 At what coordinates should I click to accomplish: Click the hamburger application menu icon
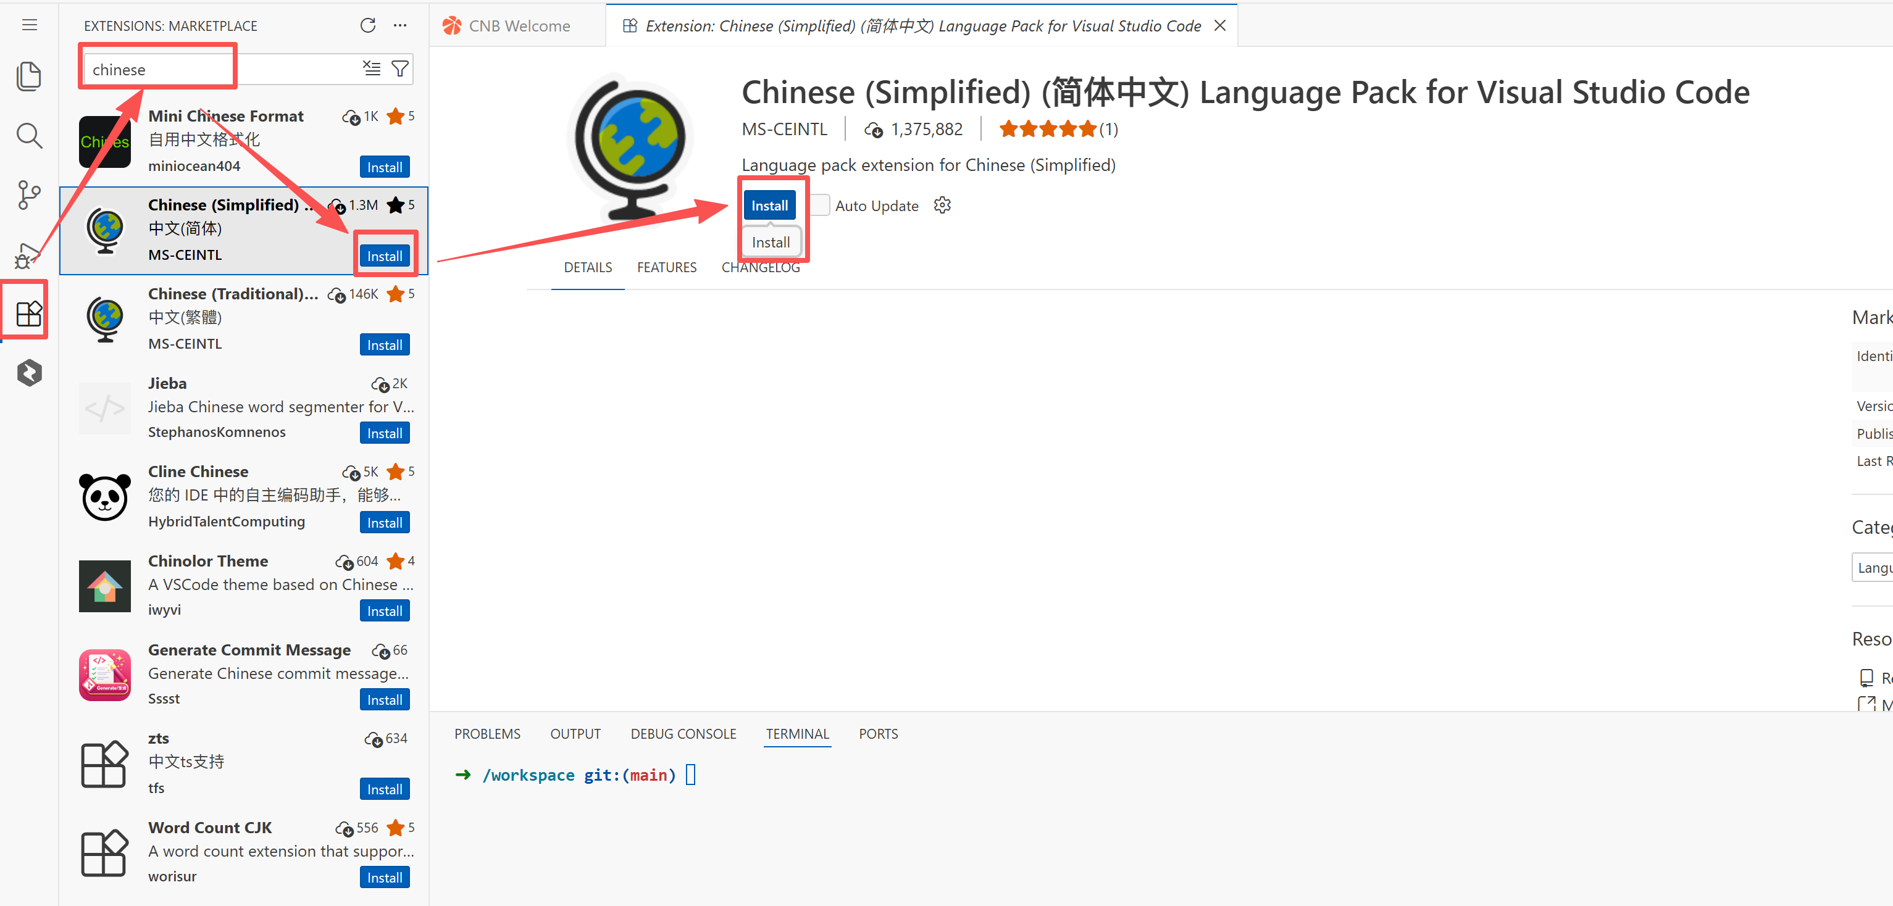(x=30, y=26)
